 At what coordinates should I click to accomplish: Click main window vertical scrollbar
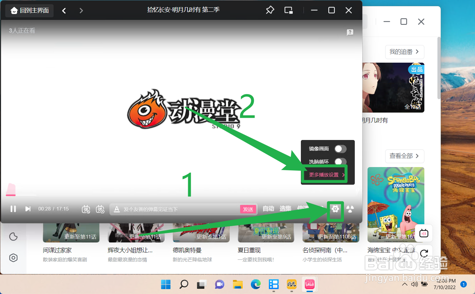(439, 69)
